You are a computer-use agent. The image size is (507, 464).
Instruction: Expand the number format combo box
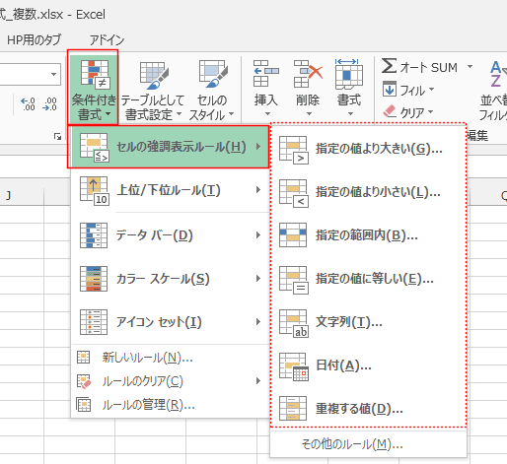click(53, 75)
